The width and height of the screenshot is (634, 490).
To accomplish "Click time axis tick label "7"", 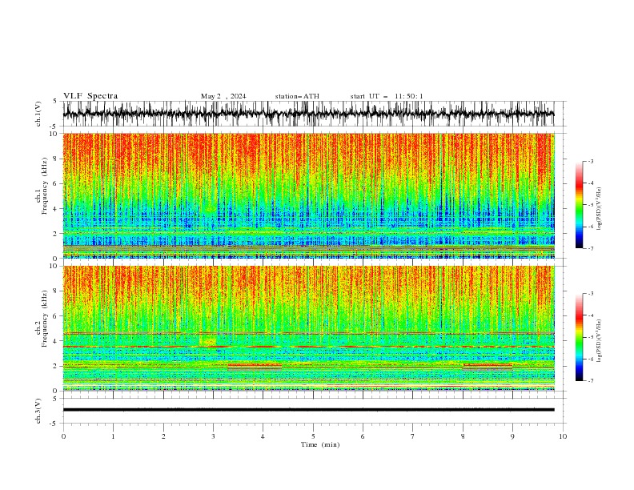I will (413, 436).
